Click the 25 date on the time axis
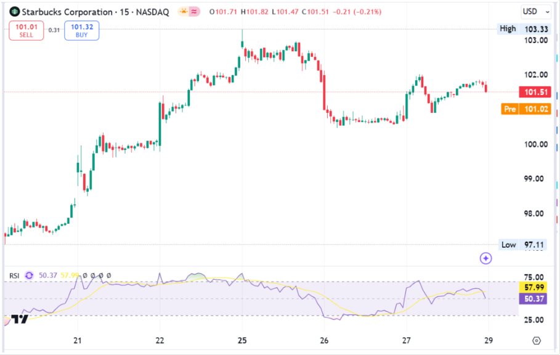The width and height of the screenshot is (560, 355). [x=242, y=340]
